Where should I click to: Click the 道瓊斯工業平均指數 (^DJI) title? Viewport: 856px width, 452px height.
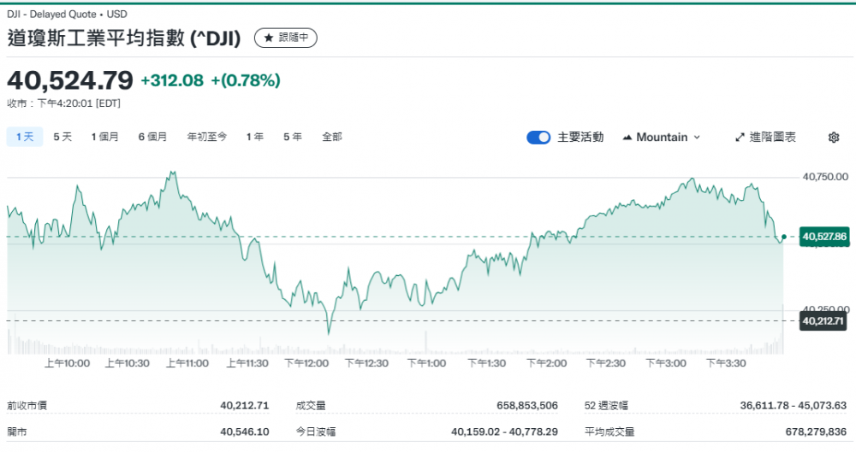(124, 38)
